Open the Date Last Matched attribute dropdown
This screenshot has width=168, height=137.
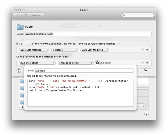tap(34, 50)
